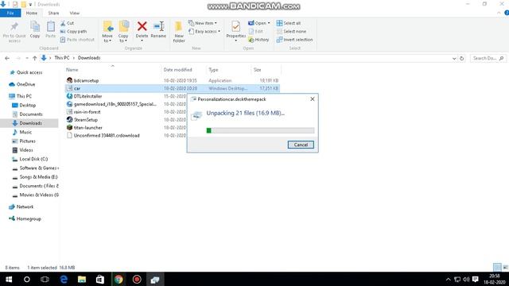This screenshot has width=509, height=286.
Task: Close the Personalizationcar.deskthemepack dialog
Action: (x=313, y=99)
